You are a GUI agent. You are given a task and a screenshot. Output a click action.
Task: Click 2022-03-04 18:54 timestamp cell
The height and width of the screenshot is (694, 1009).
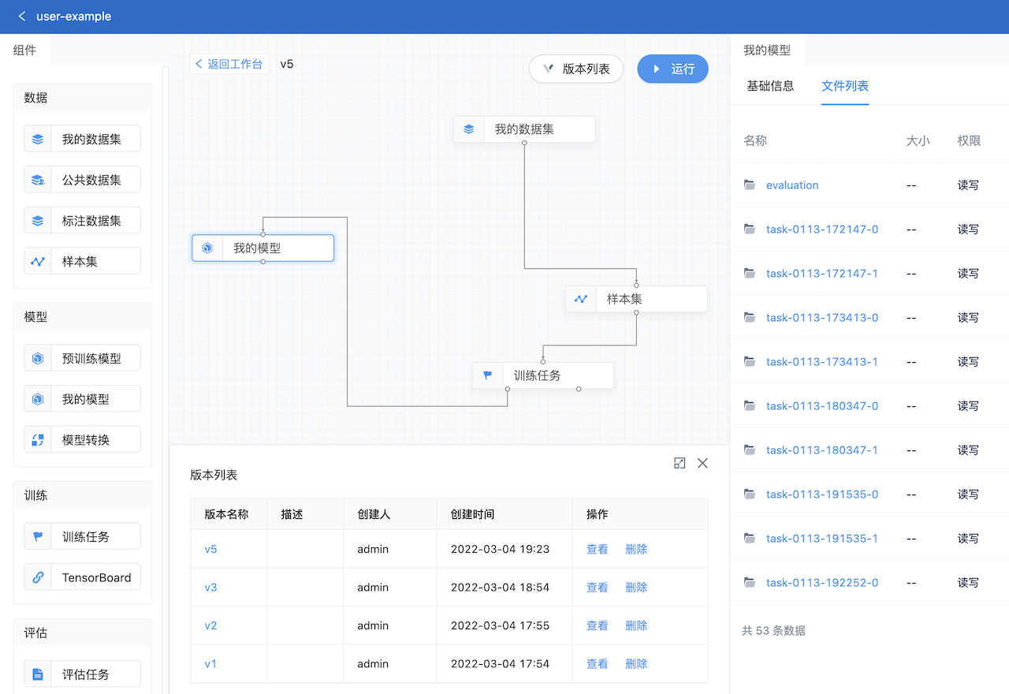tap(500, 588)
